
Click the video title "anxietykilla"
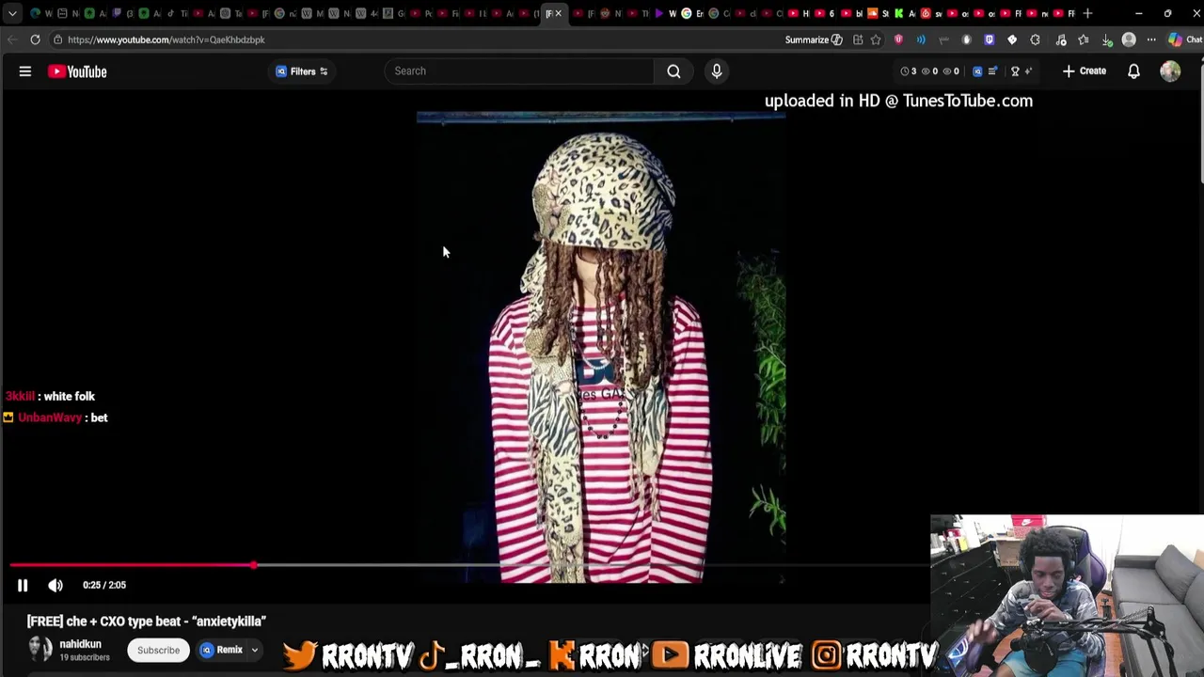click(x=147, y=622)
